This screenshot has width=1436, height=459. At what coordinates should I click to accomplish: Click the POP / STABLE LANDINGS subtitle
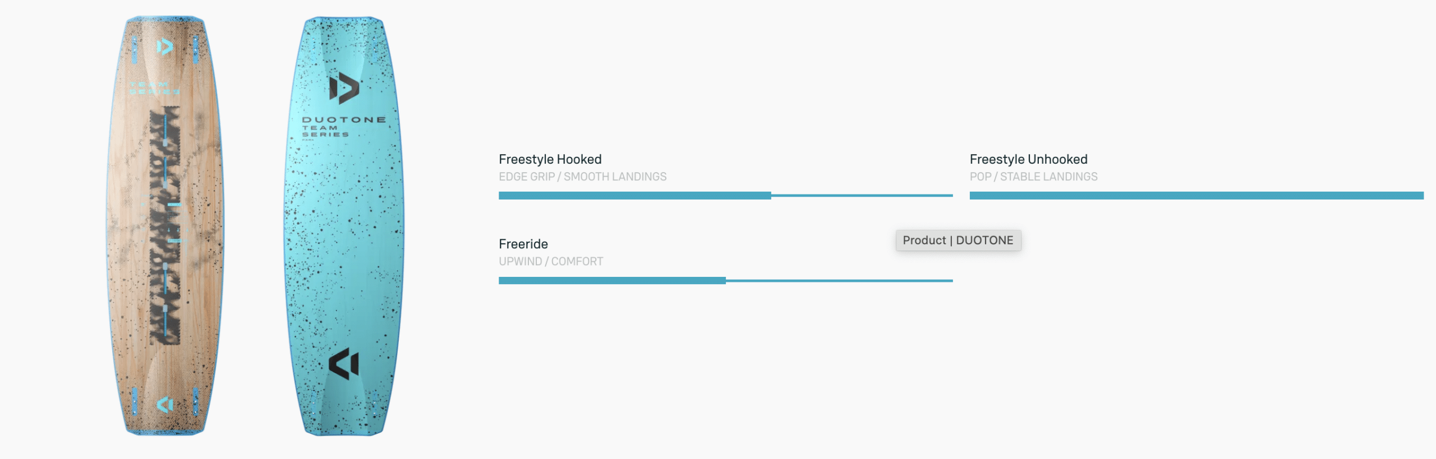pos(1033,177)
